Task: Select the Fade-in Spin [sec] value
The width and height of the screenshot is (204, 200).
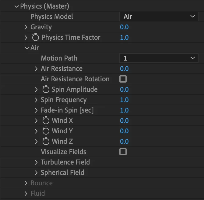Action: pyautogui.click(x=124, y=110)
